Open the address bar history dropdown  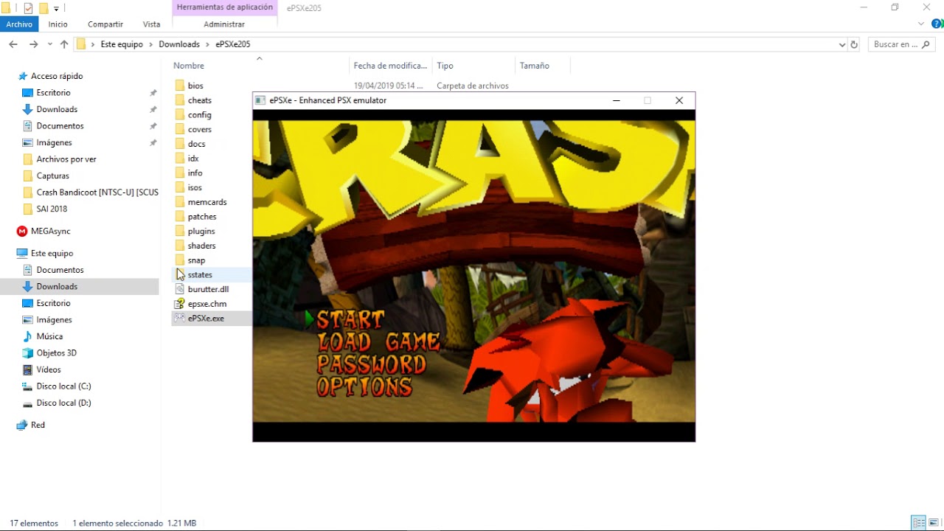(x=842, y=44)
